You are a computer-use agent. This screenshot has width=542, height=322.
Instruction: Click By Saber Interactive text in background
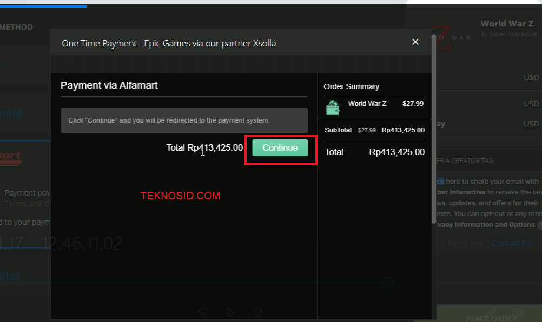(x=508, y=34)
